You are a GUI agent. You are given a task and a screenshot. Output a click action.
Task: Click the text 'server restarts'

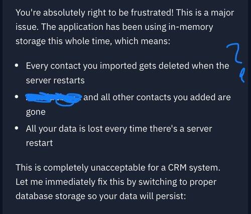point(55,81)
